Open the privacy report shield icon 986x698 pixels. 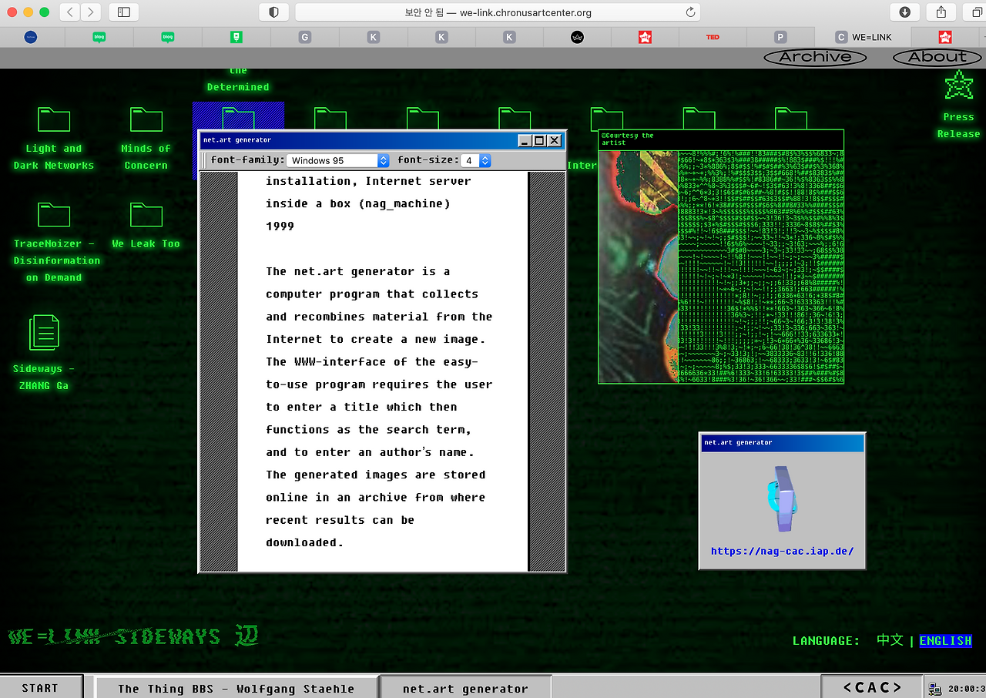click(x=273, y=12)
